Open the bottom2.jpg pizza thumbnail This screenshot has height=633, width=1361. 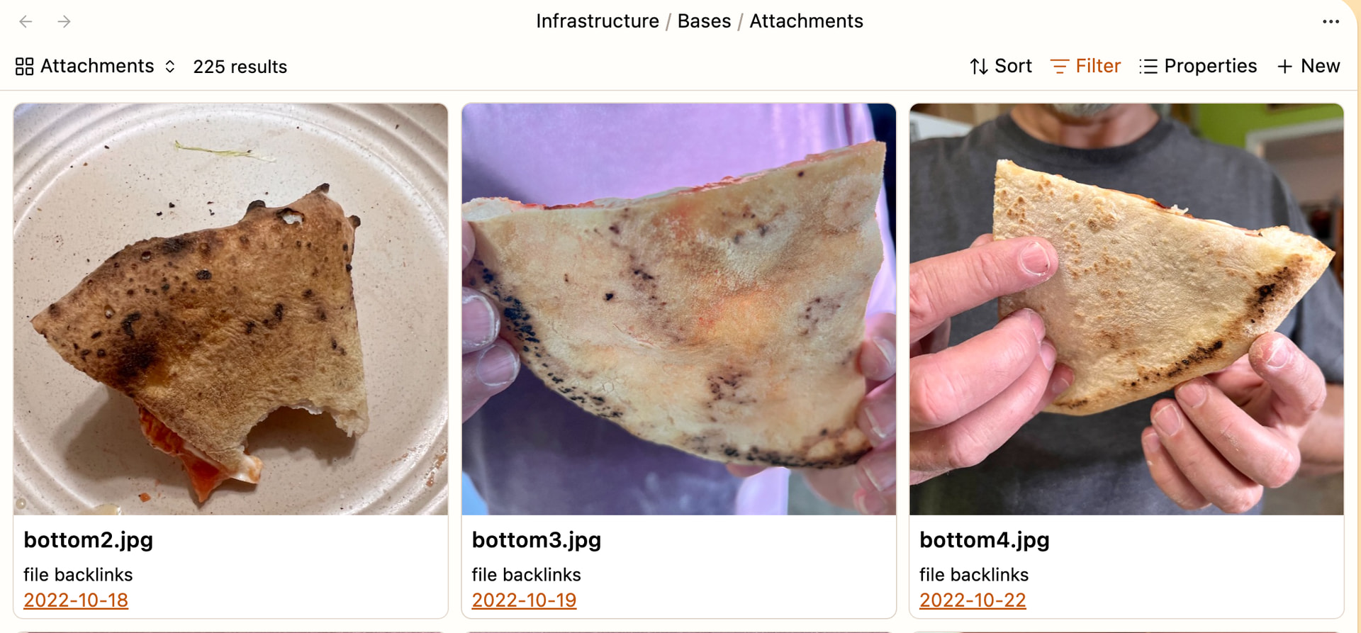(x=230, y=309)
